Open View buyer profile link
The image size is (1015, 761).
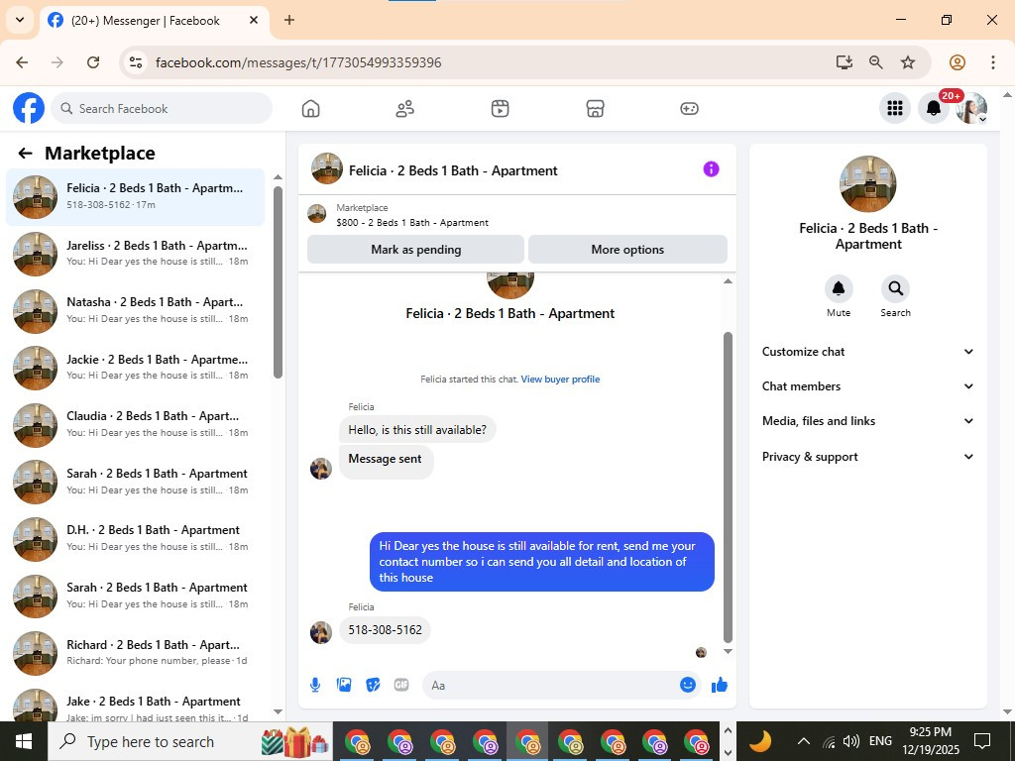(x=560, y=380)
